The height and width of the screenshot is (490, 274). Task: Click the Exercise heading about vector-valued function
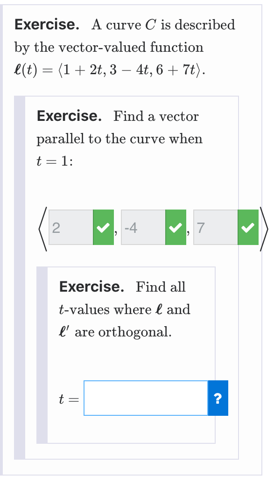46,24
